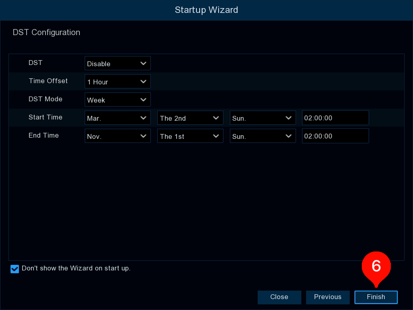Click the Start Time label
The height and width of the screenshot is (310, 413).
click(45, 117)
